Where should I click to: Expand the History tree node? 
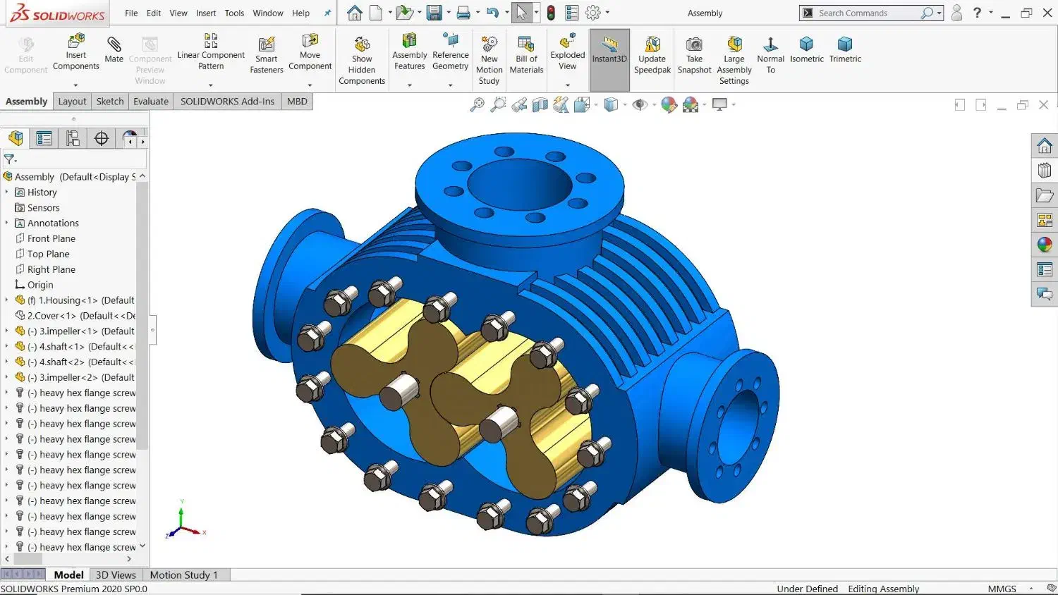[7, 192]
